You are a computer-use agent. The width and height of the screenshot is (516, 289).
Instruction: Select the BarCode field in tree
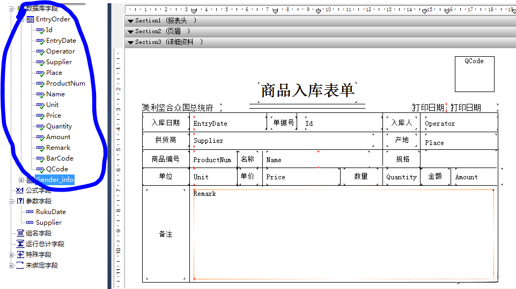point(59,158)
